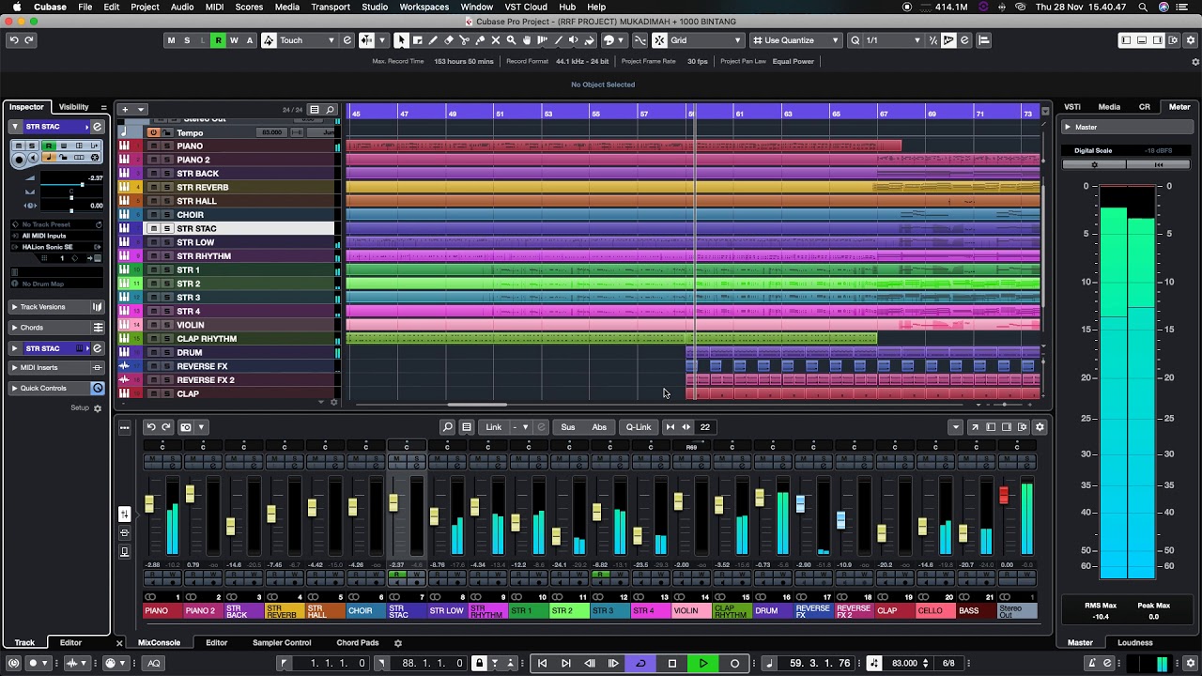1202x676 pixels.
Task: Select the Mute X tool
Action: 496,40
